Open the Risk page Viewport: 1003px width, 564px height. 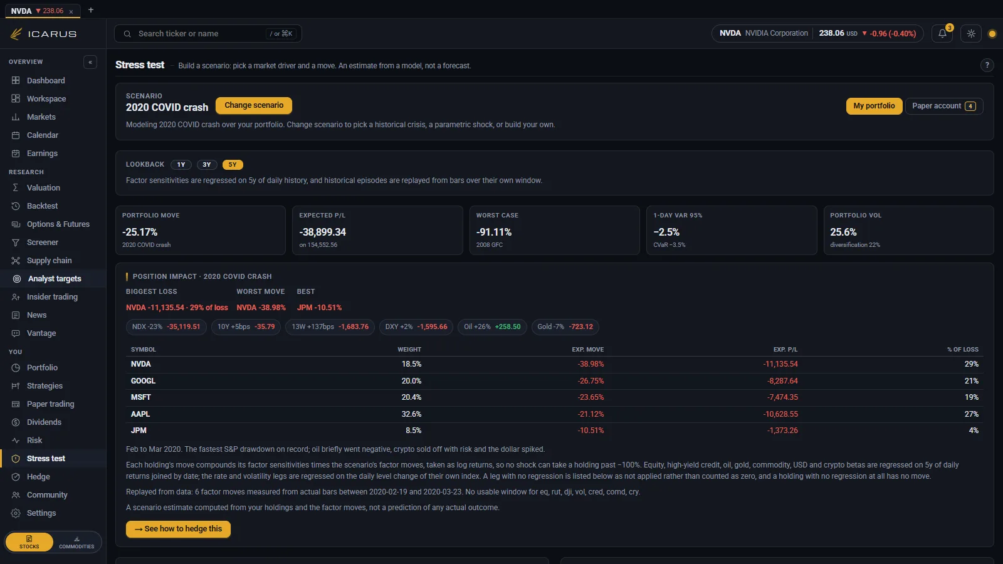click(53, 440)
